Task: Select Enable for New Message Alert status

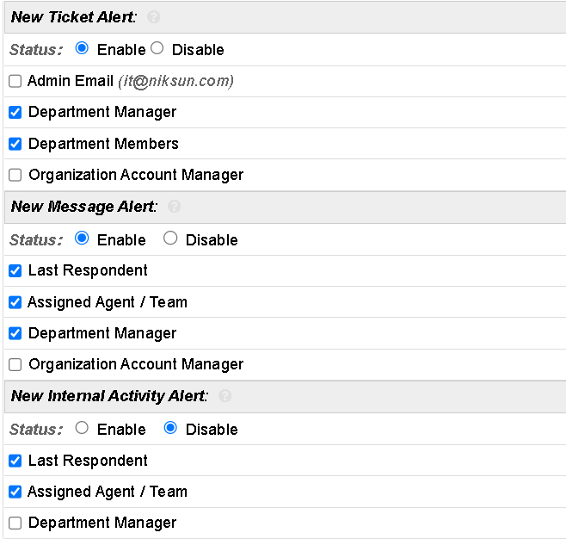Action: click(x=83, y=239)
